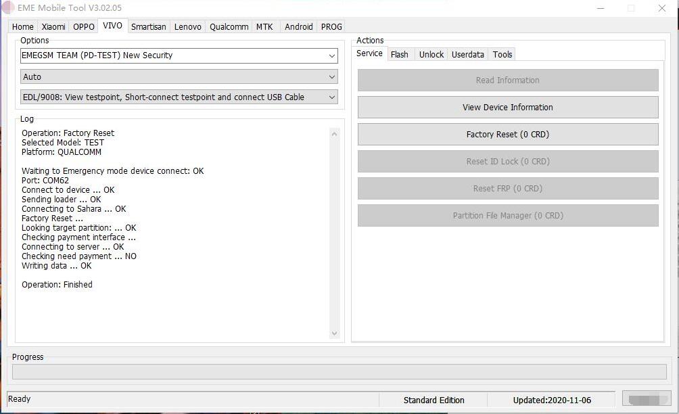Click 'Connecting to server ... OK' log line
The width and height of the screenshot is (679, 414).
(x=73, y=247)
